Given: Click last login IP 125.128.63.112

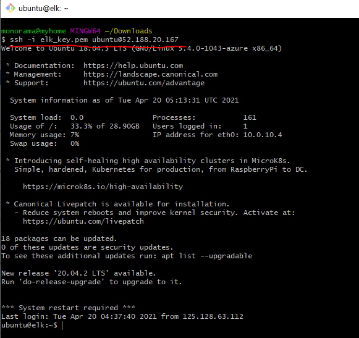Looking at the screenshot, I should [x=213, y=316].
